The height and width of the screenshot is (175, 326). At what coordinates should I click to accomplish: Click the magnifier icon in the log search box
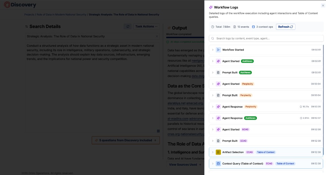(x=212, y=38)
